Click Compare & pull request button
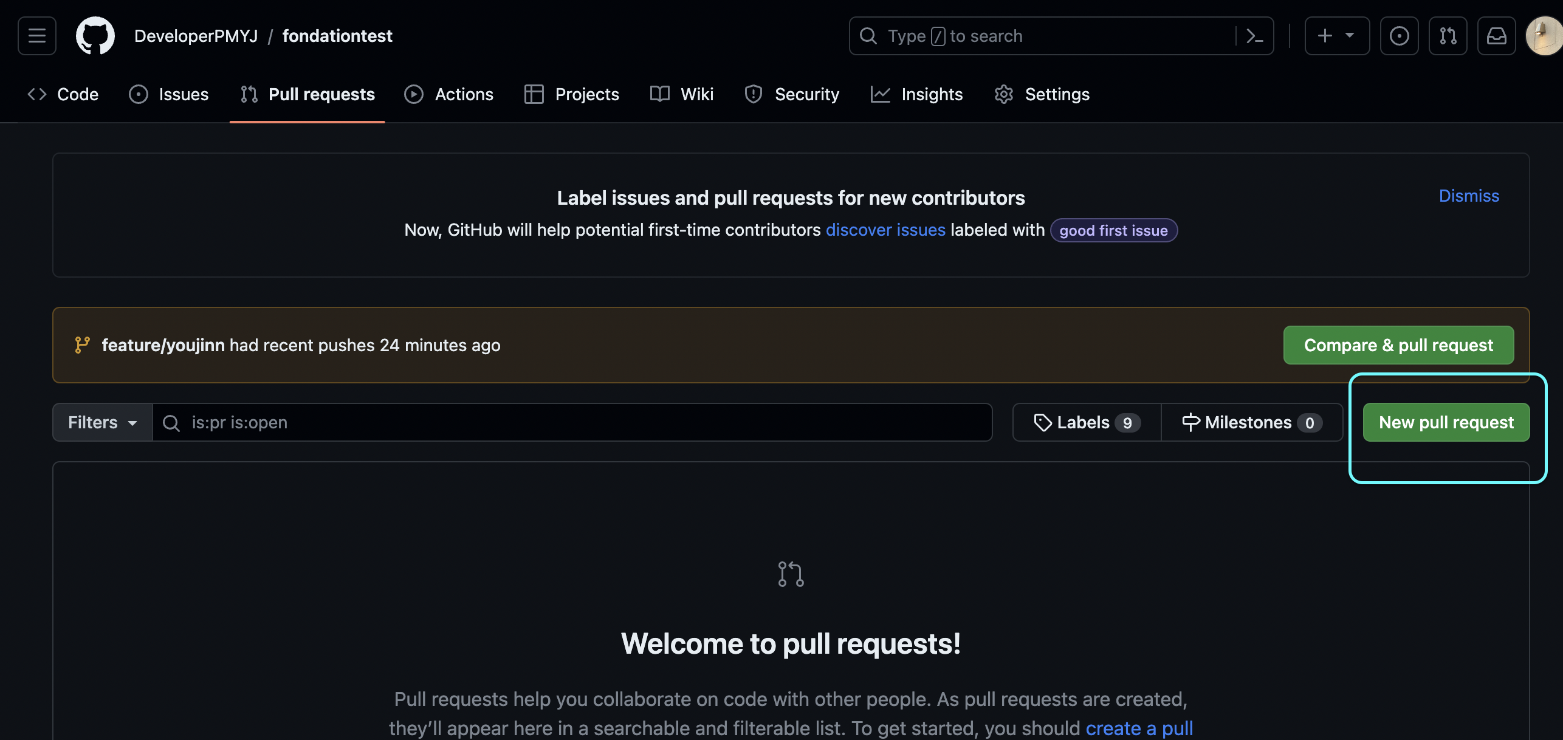This screenshot has width=1563, height=740. [x=1398, y=345]
